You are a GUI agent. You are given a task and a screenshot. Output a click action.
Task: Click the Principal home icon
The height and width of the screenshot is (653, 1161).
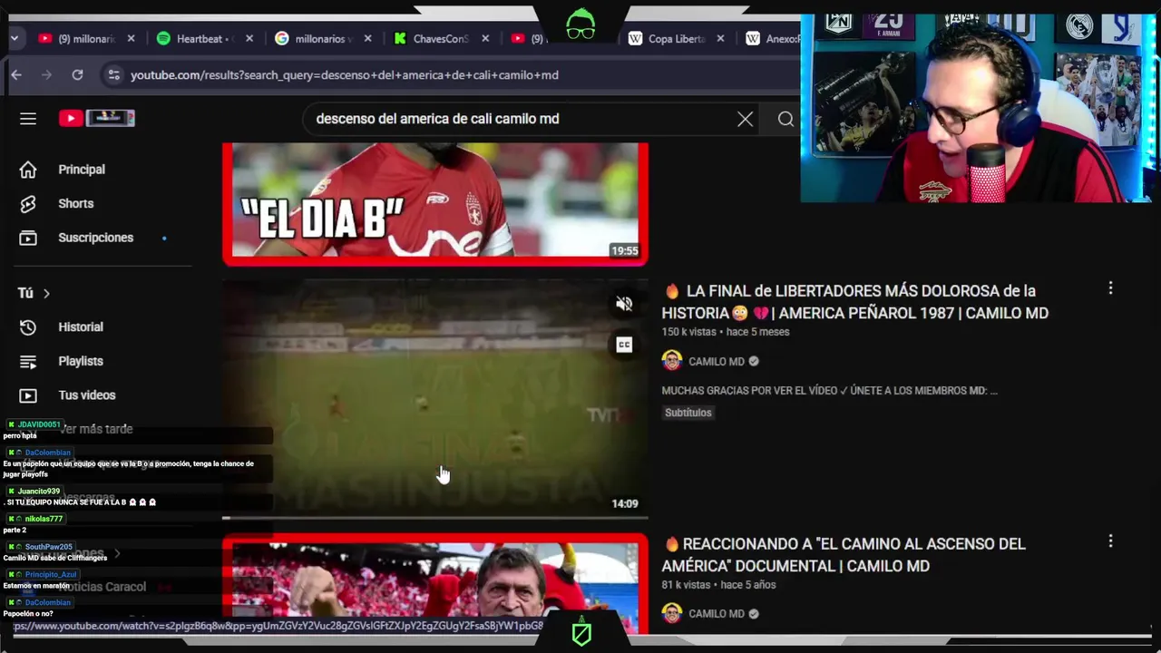coord(28,170)
